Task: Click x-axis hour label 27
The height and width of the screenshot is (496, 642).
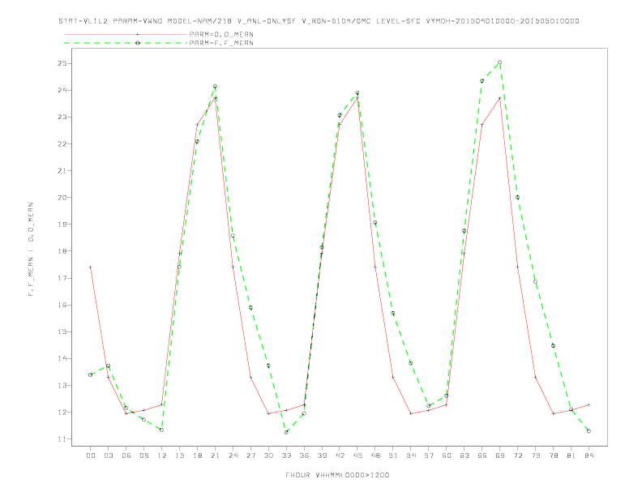Action: 250,455
